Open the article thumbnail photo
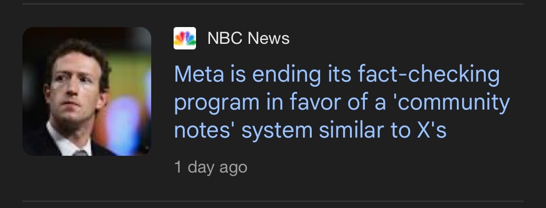 click(87, 91)
